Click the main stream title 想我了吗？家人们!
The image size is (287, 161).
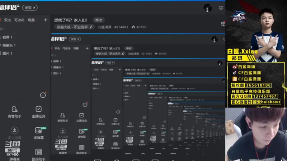[71, 20]
